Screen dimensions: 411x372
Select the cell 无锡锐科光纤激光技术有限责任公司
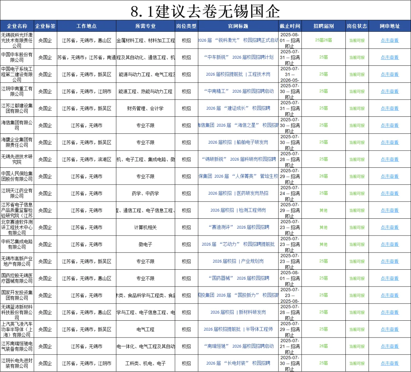[x=17, y=40]
